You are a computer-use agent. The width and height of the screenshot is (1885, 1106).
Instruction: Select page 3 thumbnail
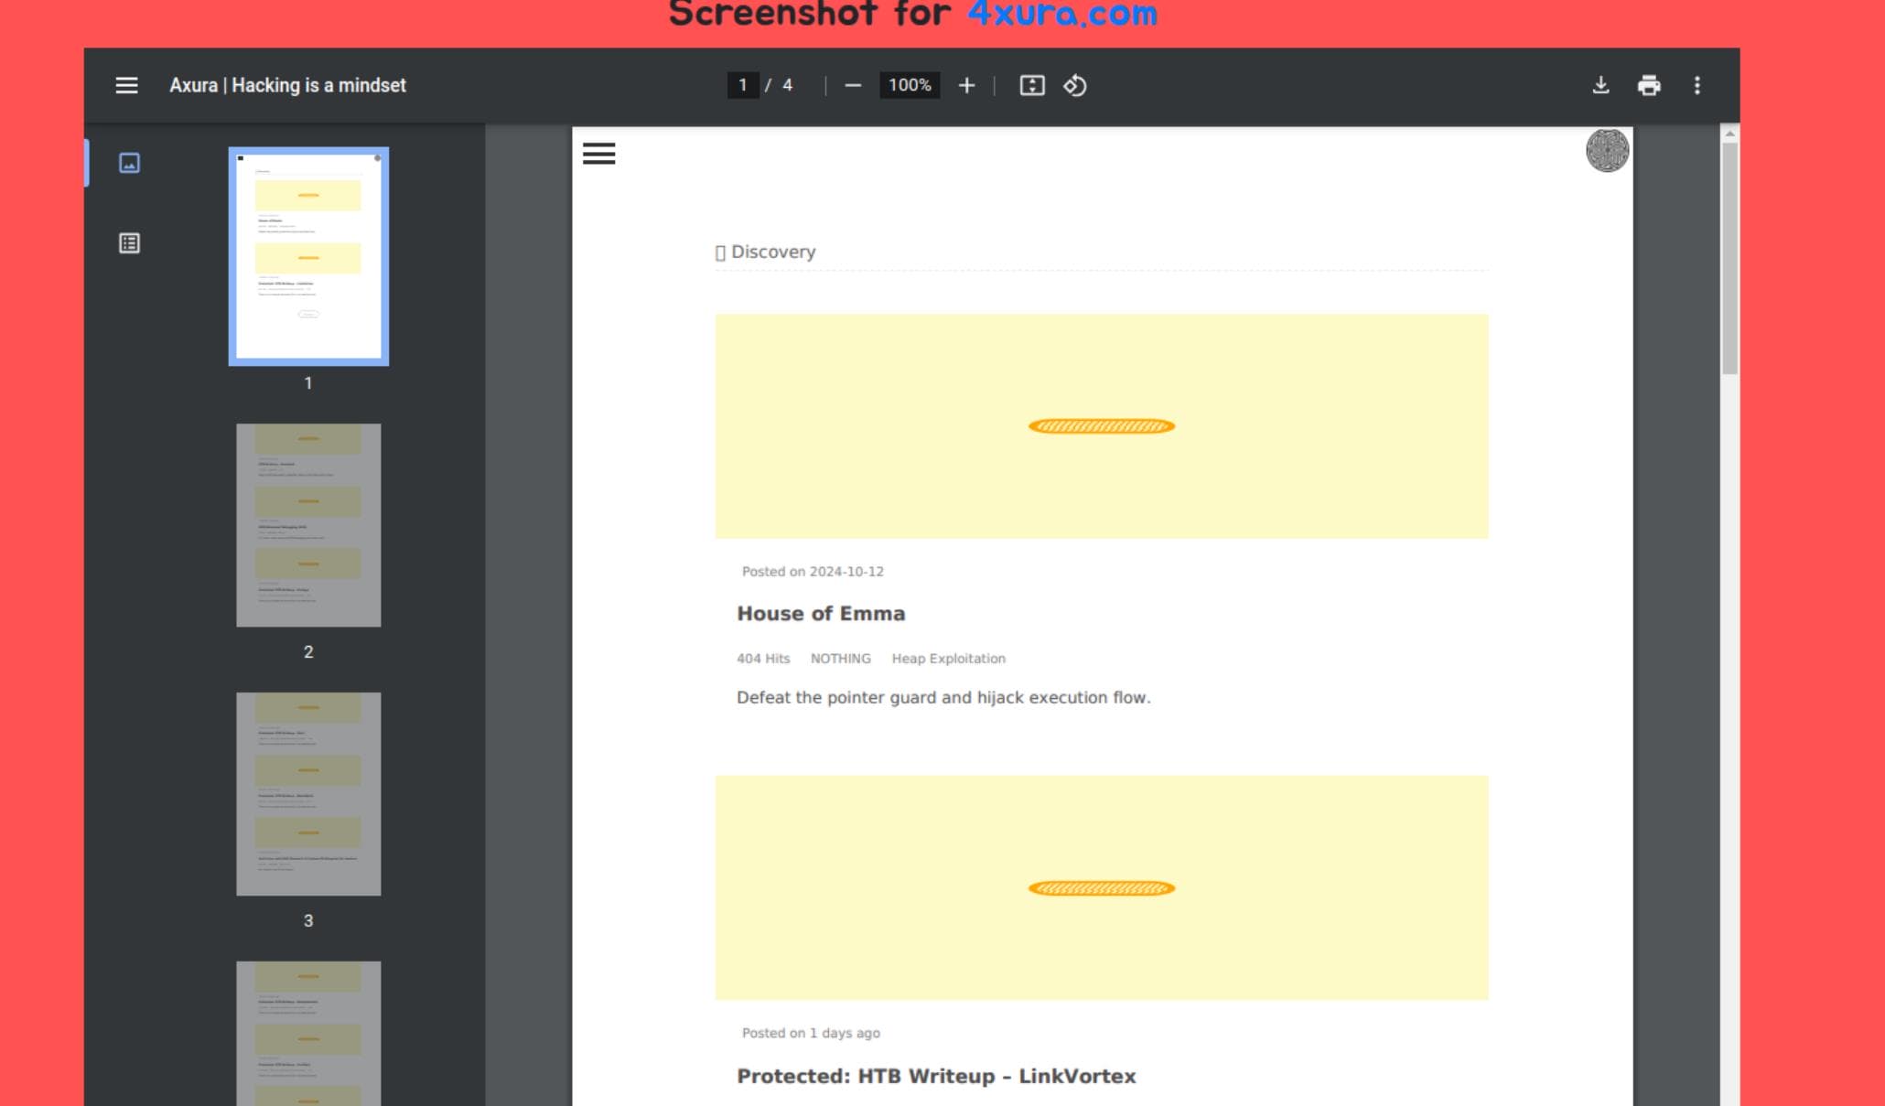[x=308, y=794]
